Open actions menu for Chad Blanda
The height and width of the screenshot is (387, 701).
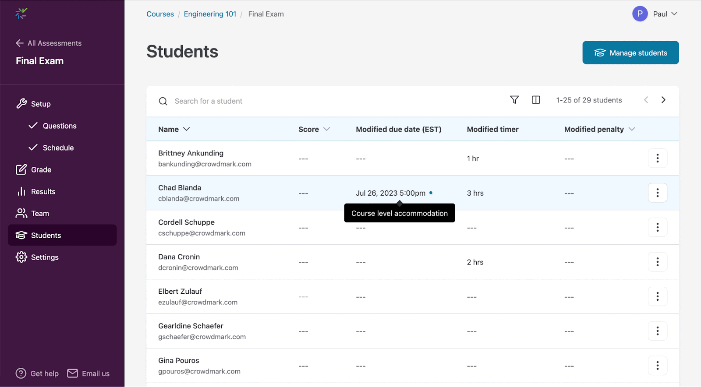point(657,193)
